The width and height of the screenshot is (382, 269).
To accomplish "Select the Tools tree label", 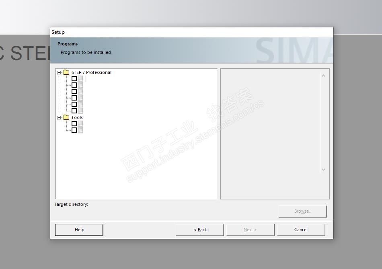I will [77, 117].
